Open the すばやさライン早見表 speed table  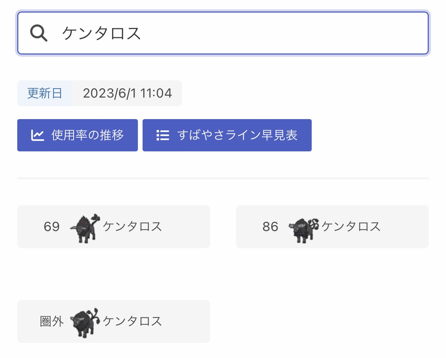point(227,135)
